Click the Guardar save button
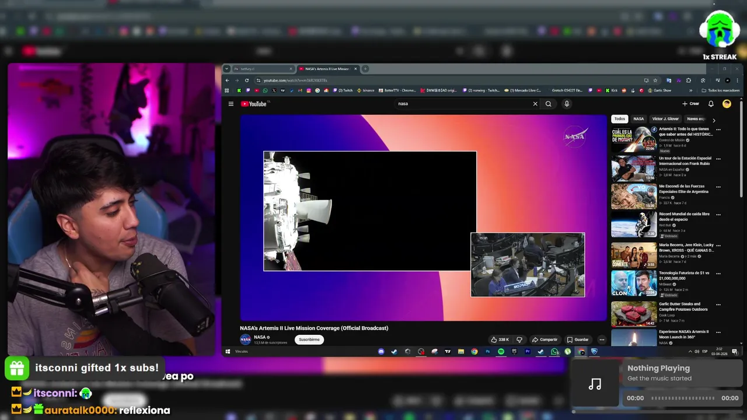Screen dimensions: 747x420 [x=578, y=339]
